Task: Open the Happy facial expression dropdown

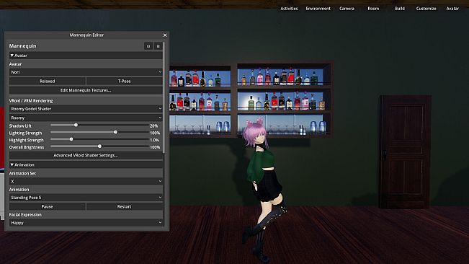Action: (x=86, y=223)
